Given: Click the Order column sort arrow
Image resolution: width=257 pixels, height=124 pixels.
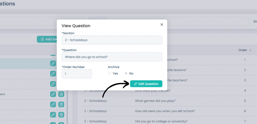Looking at the screenshot, I should point(250,50).
